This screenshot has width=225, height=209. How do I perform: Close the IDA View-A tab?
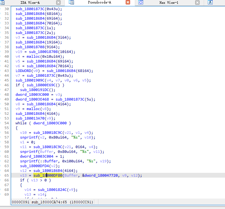pyautogui.click(x=58, y=3)
